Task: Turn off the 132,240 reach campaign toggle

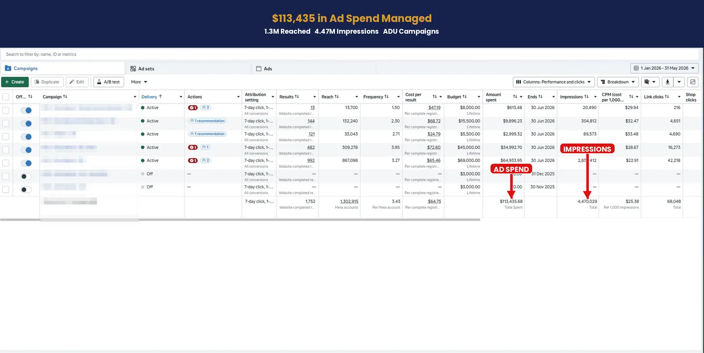Action: click(x=26, y=124)
